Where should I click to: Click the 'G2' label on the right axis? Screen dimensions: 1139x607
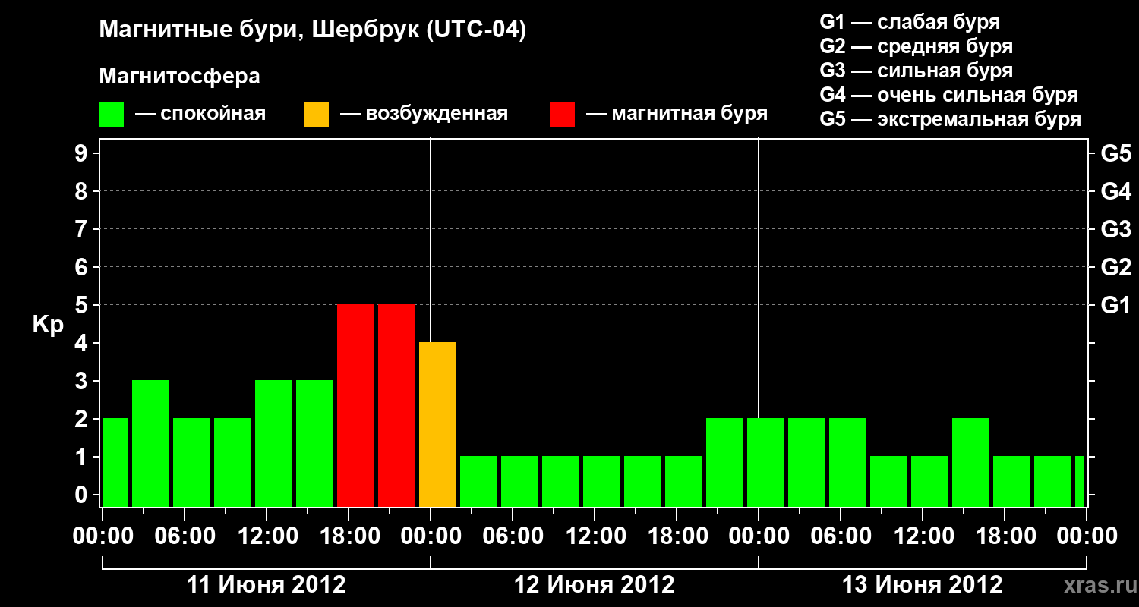click(1115, 267)
